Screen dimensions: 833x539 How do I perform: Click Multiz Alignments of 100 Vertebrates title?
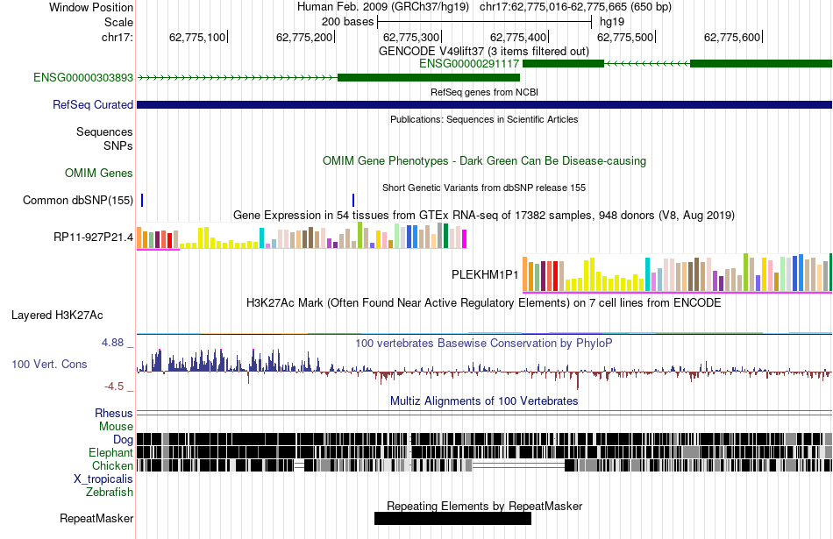[x=484, y=401]
